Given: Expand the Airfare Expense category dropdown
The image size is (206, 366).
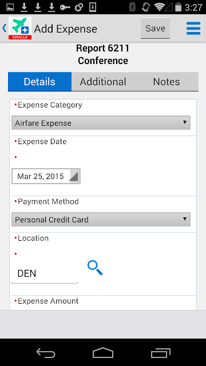Looking at the screenshot, I should click(x=101, y=123).
